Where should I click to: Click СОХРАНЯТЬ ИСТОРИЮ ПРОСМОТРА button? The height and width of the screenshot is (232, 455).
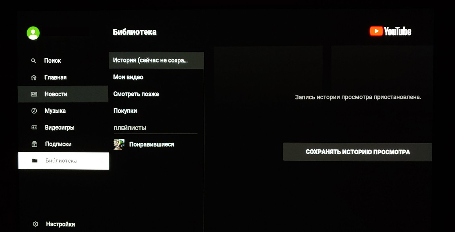click(x=357, y=152)
